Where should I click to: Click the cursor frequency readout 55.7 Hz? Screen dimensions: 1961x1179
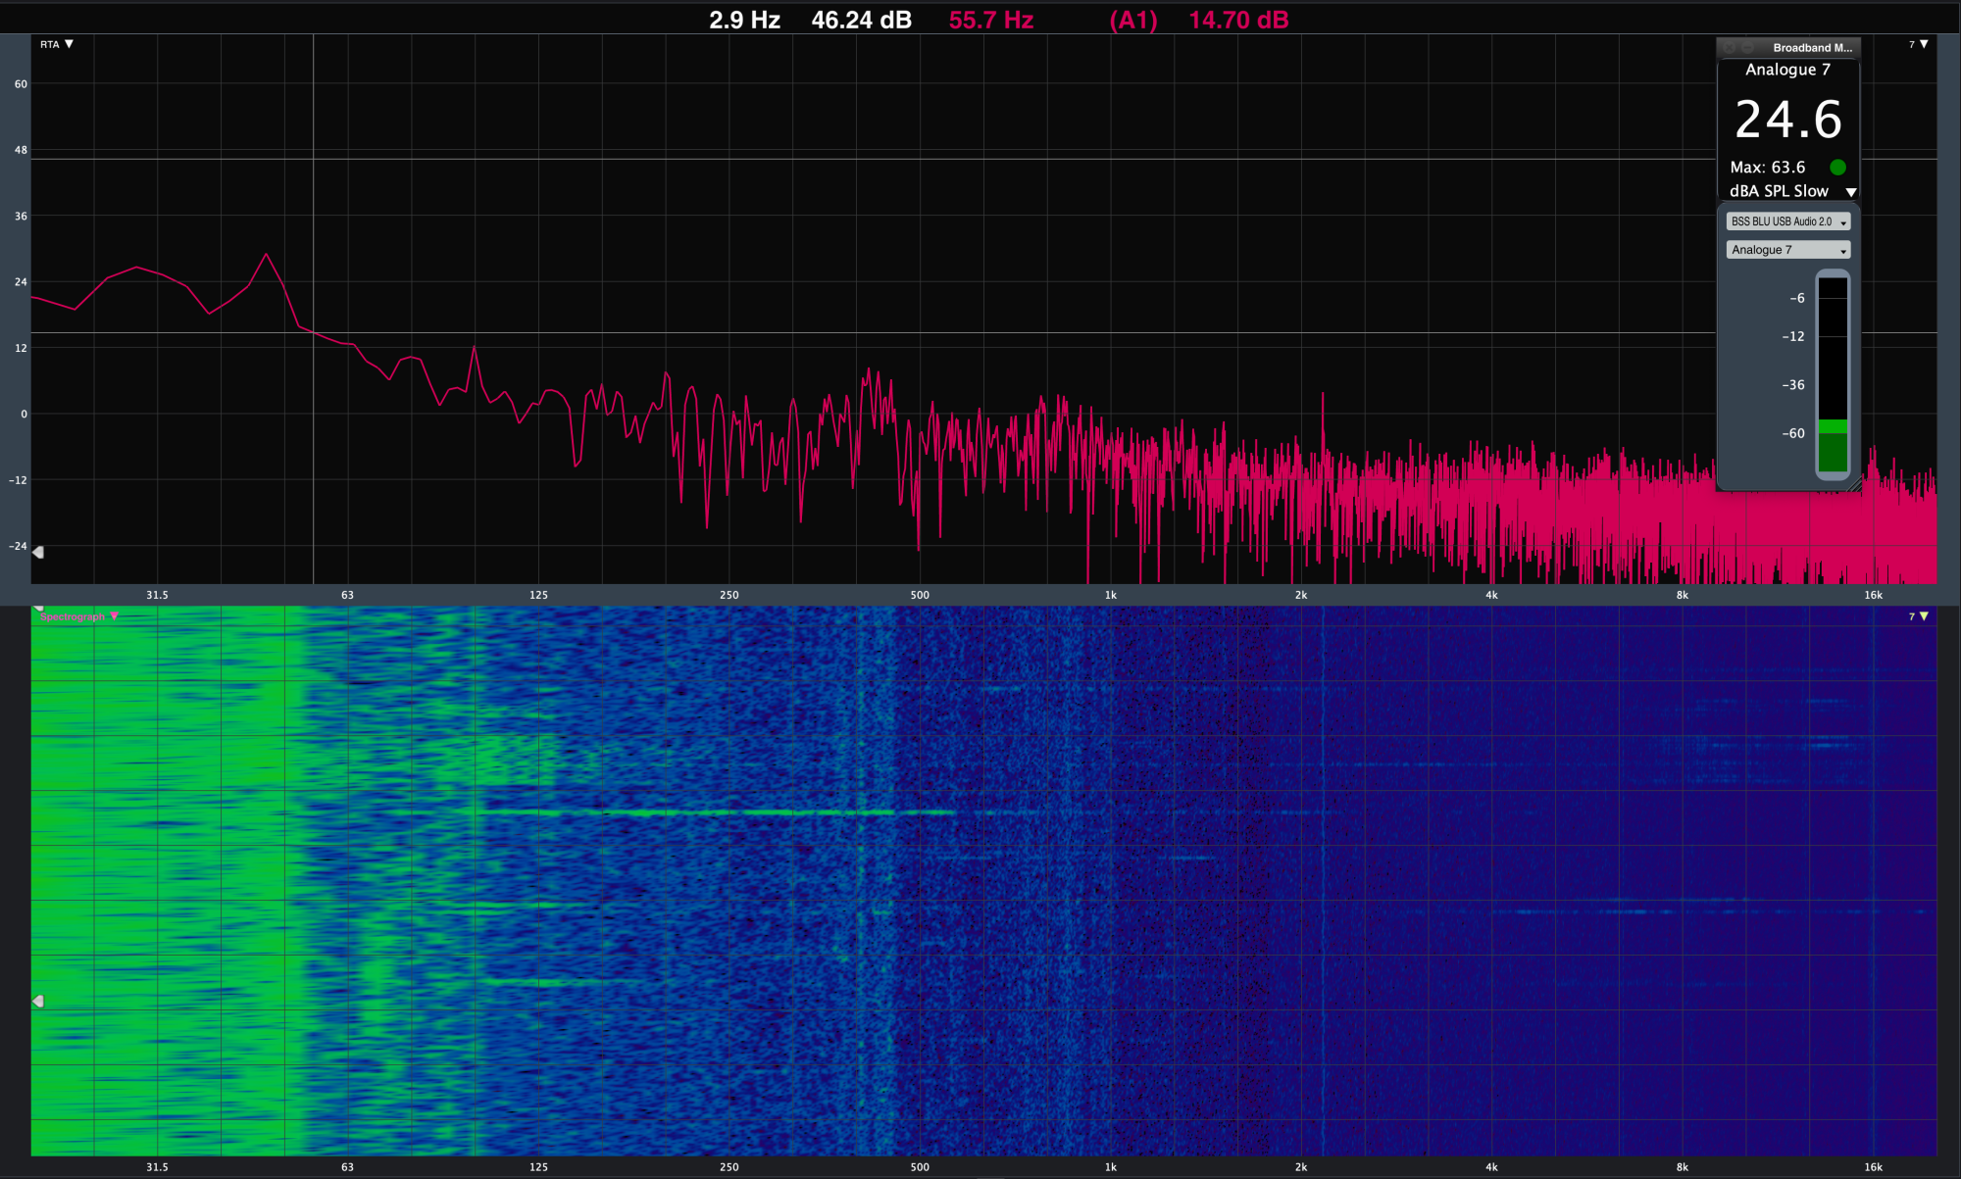coord(990,20)
